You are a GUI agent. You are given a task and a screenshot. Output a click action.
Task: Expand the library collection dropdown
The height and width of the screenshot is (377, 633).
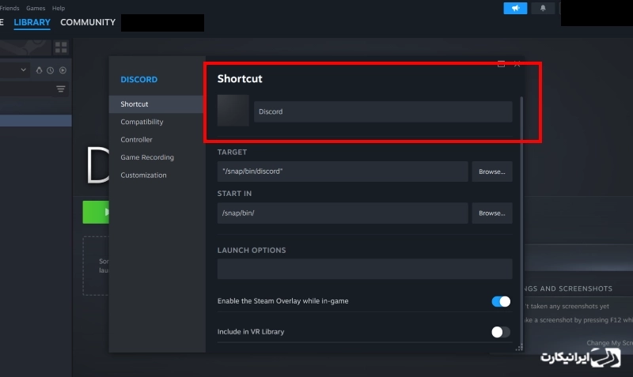coord(23,70)
